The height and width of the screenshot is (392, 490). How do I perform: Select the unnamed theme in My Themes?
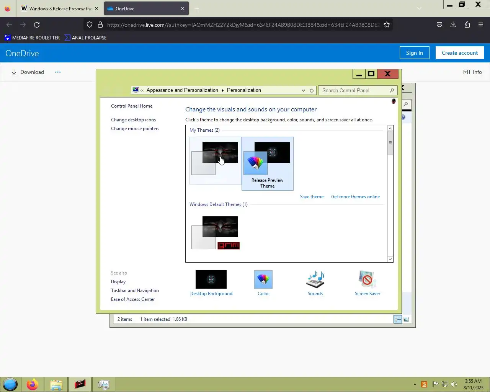point(216,161)
